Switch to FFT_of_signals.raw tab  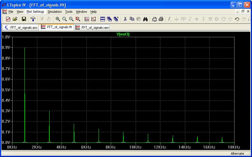pyautogui.click(x=92, y=28)
